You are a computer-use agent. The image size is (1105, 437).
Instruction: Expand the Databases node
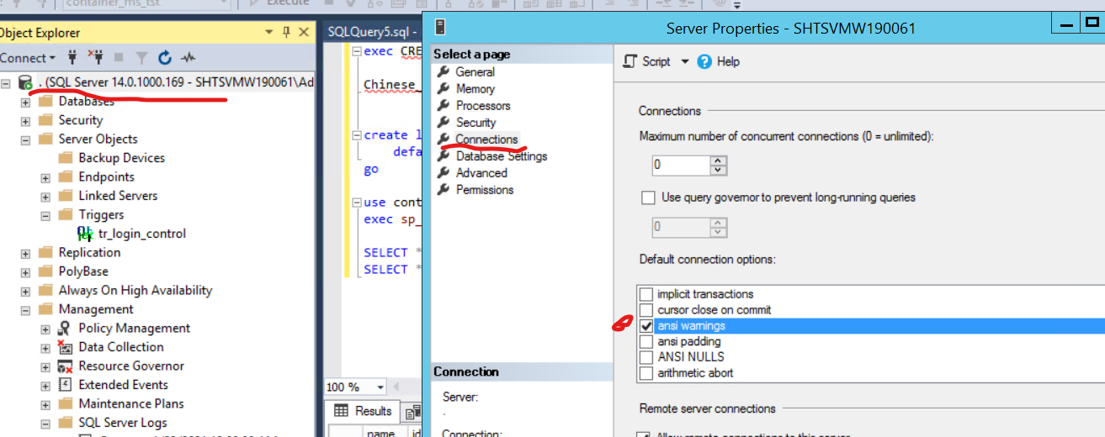tap(25, 102)
